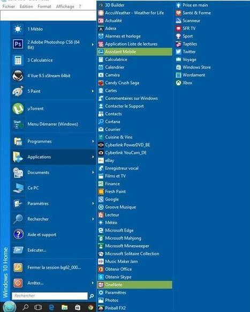
Task: Click the Rechercher search input field
Action: coord(50,296)
